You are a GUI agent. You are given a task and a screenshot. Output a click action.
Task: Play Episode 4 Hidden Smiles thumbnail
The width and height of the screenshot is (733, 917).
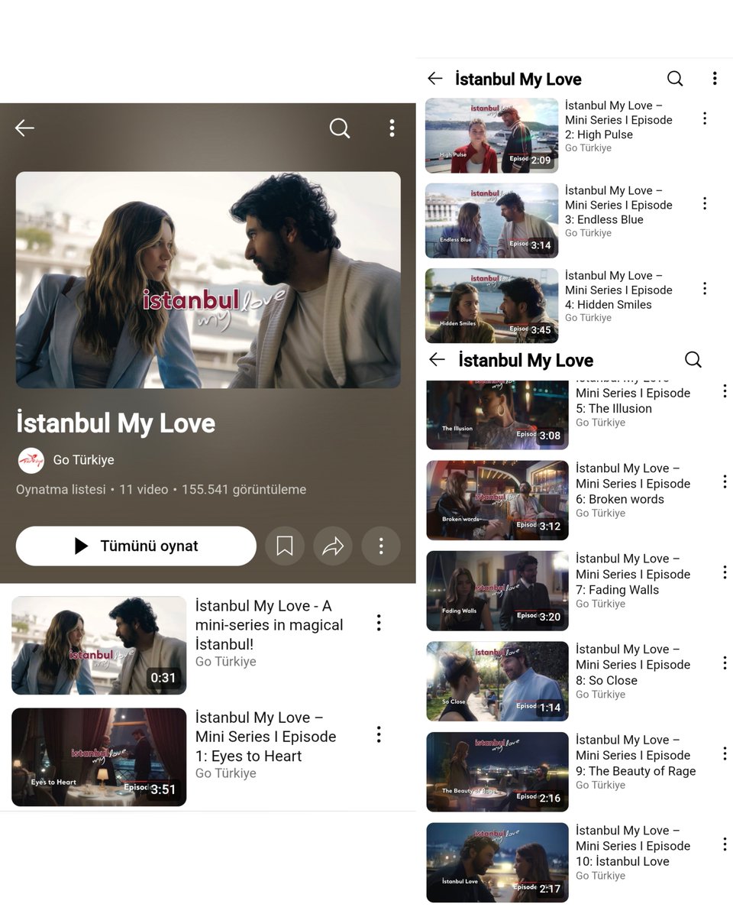(492, 305)
